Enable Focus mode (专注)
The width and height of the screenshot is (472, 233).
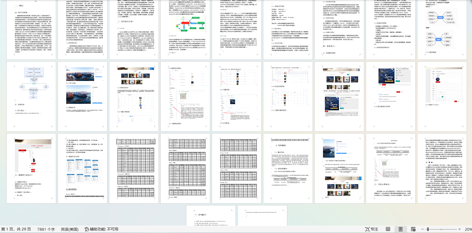tap(372, 229)
